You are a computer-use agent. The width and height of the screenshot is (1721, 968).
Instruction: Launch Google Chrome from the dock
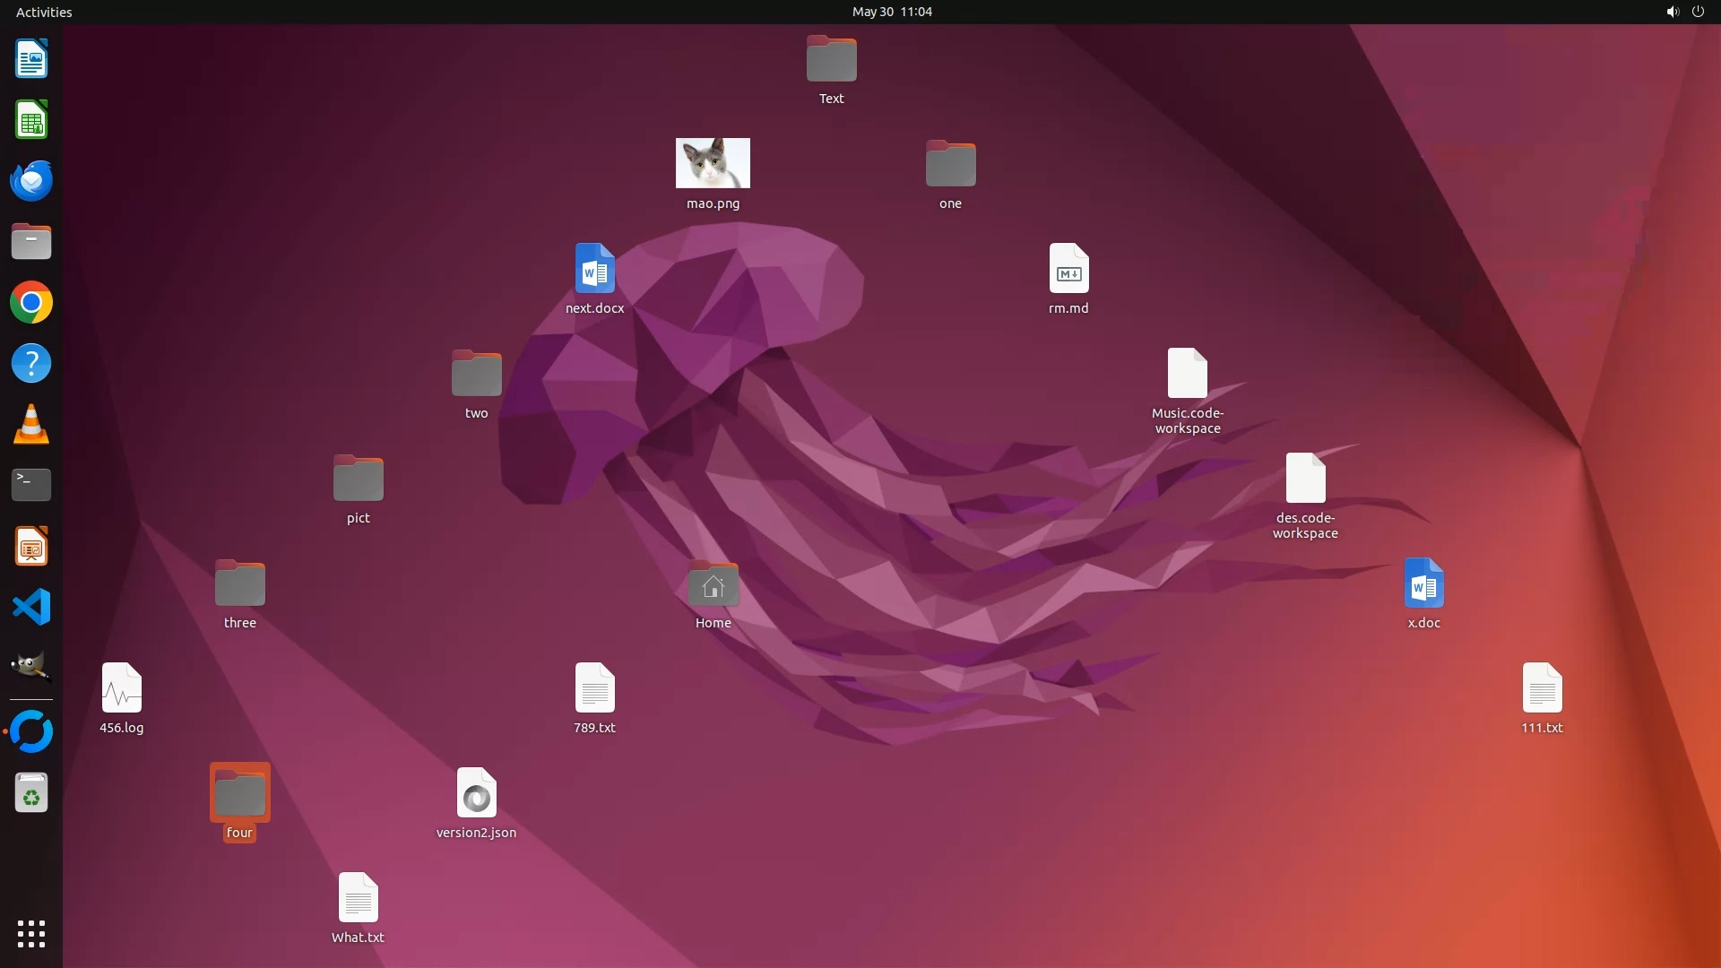(x=31, y=303)
